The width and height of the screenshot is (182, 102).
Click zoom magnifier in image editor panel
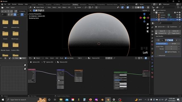pyautogui.click(x=25, y=65)
